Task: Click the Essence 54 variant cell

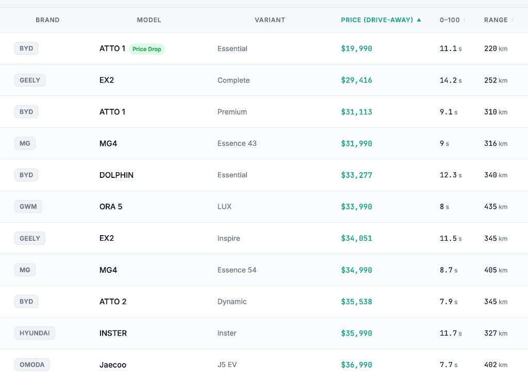Action: pyautogui.click(x=237, y=270)
